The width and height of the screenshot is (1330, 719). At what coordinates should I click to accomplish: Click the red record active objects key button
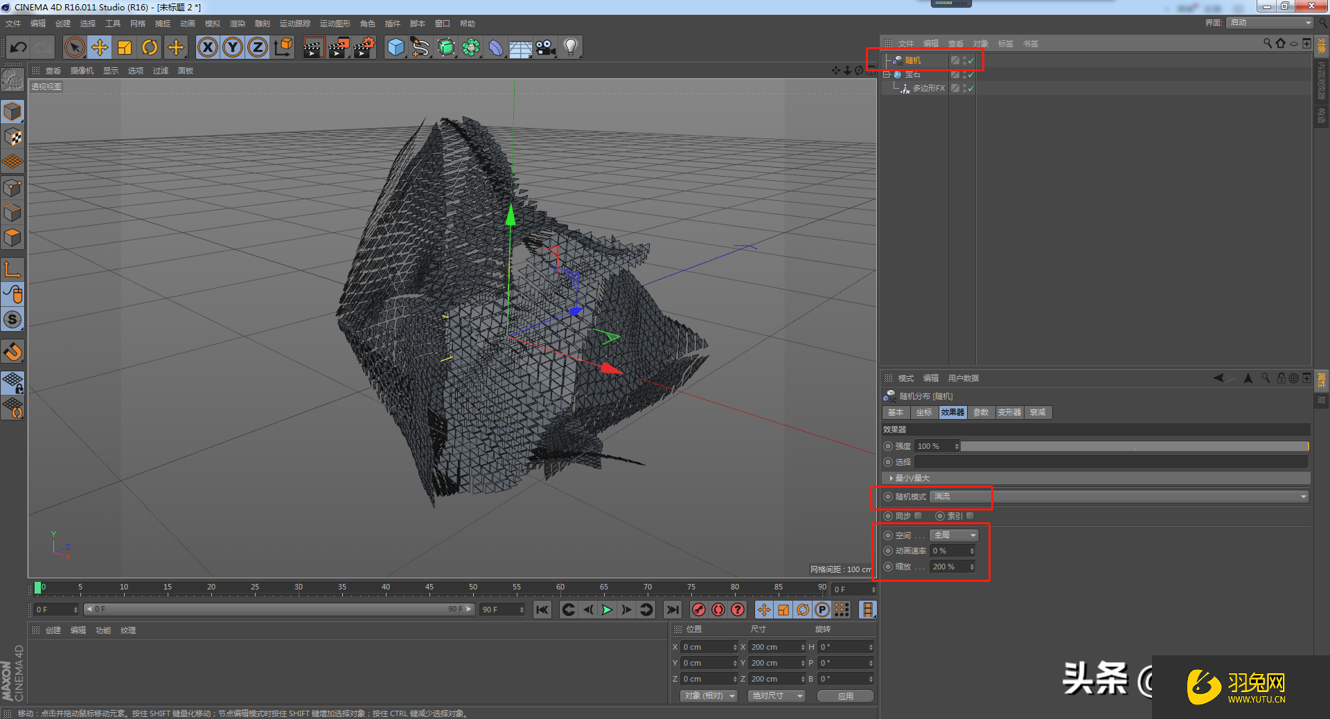(699, 610)
